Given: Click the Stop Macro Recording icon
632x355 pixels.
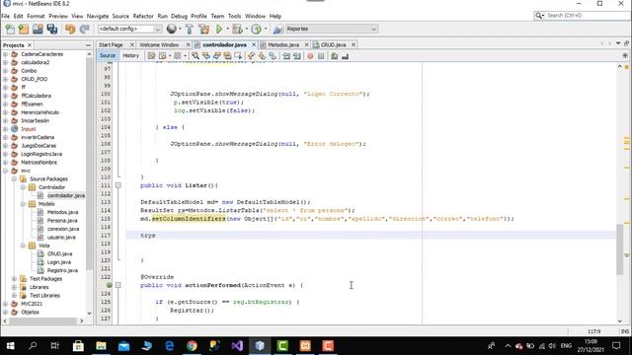Looking at the screenshot, I should 321,56.
